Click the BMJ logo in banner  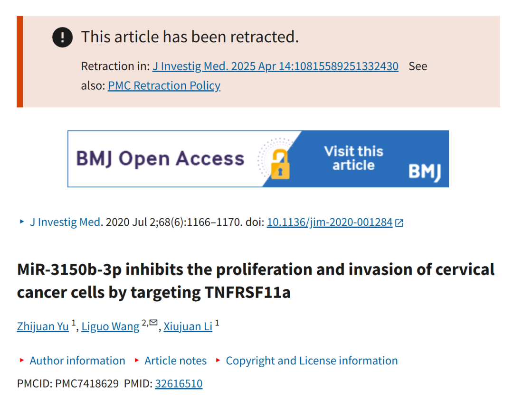pos(425,172)
